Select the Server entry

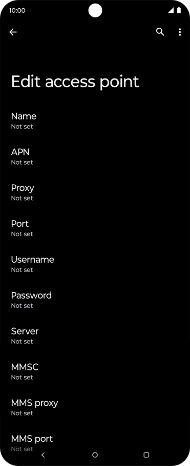click(95, 336)
